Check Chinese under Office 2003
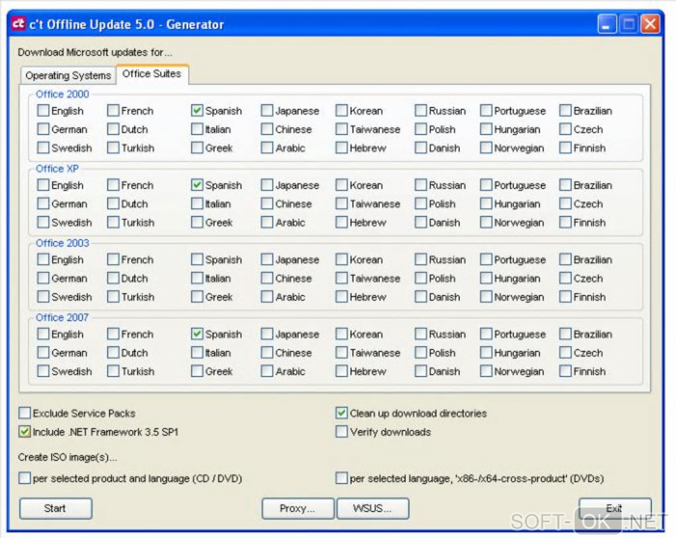Image resolution: width=676 pixels, height=538 pixels. pyautogui.click(x=267, y=278)
